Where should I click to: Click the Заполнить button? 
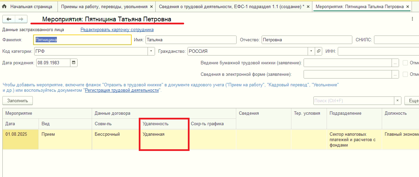[18, 101]
